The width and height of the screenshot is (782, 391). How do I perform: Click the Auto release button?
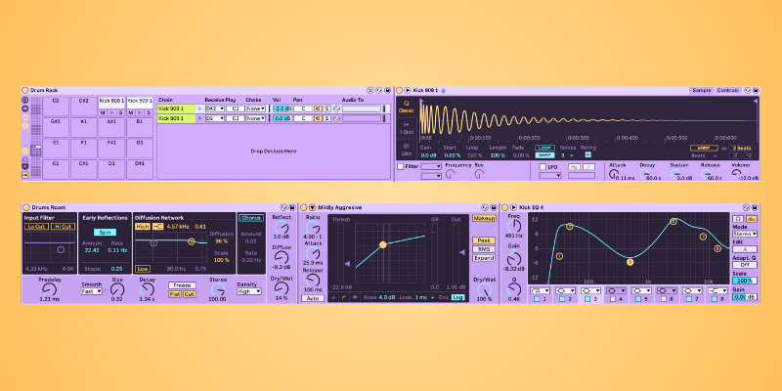312,298
